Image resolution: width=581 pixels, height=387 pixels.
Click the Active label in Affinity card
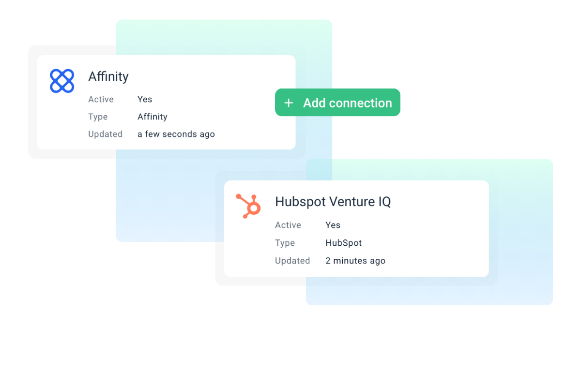pos(101,99)
